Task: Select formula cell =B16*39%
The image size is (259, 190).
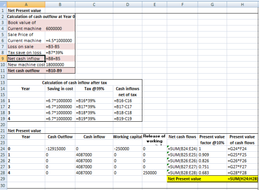Action: (94, 101)
